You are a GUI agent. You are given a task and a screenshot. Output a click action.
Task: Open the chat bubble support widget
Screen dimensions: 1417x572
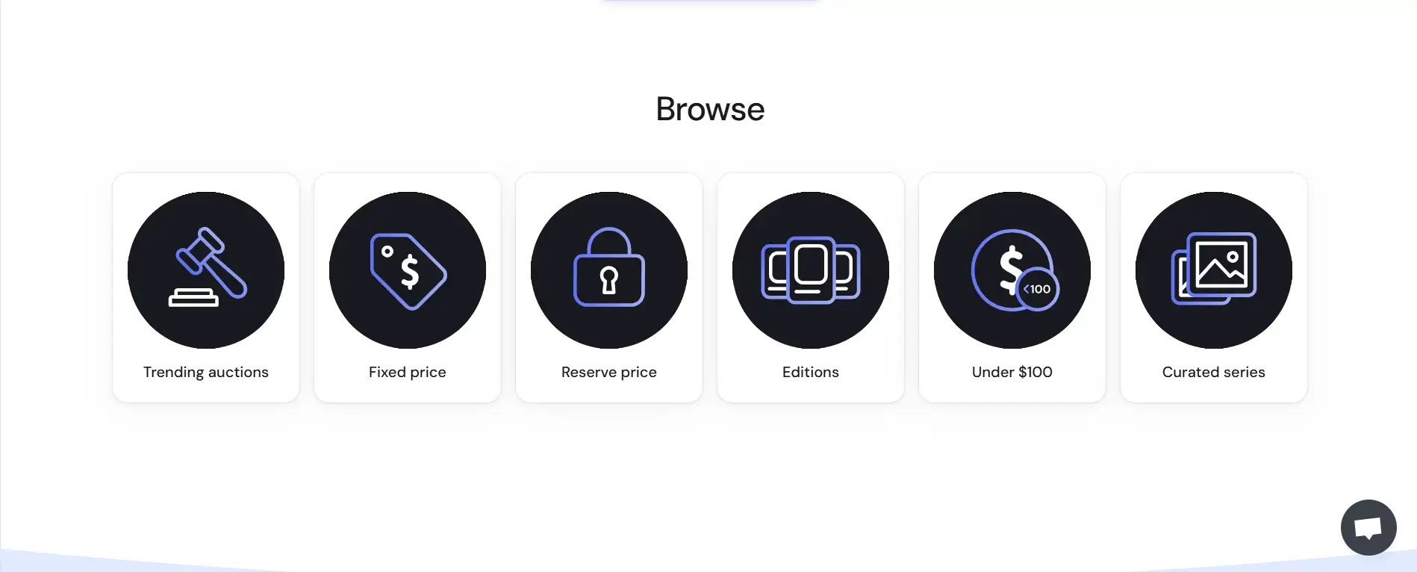[1368, 527]
